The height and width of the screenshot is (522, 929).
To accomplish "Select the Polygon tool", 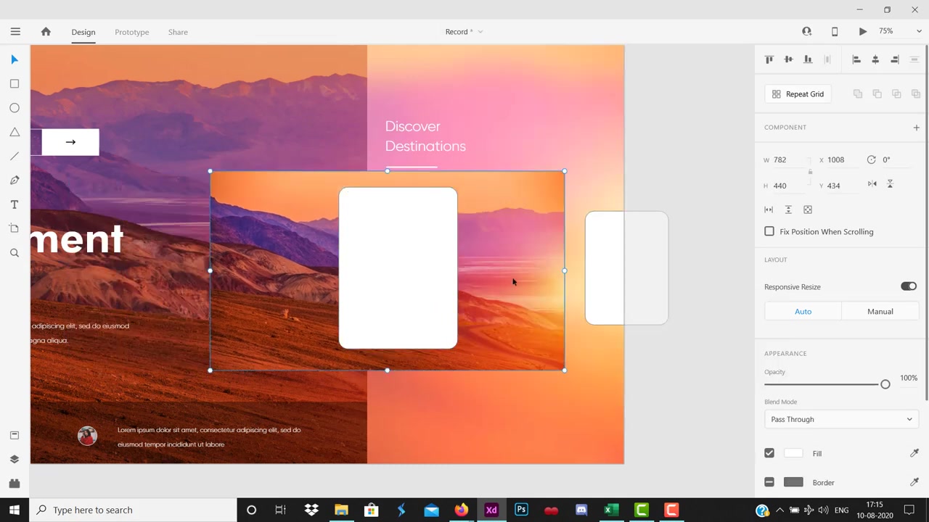I will click(x=14, y=131).
